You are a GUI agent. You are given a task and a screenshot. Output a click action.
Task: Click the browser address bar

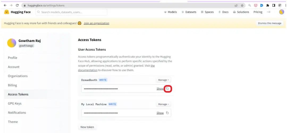click(128, 6)
